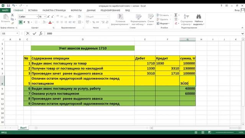Open the РЕЦЕНЗИРОВАНИЕ tab

click(x=110, y=10)
